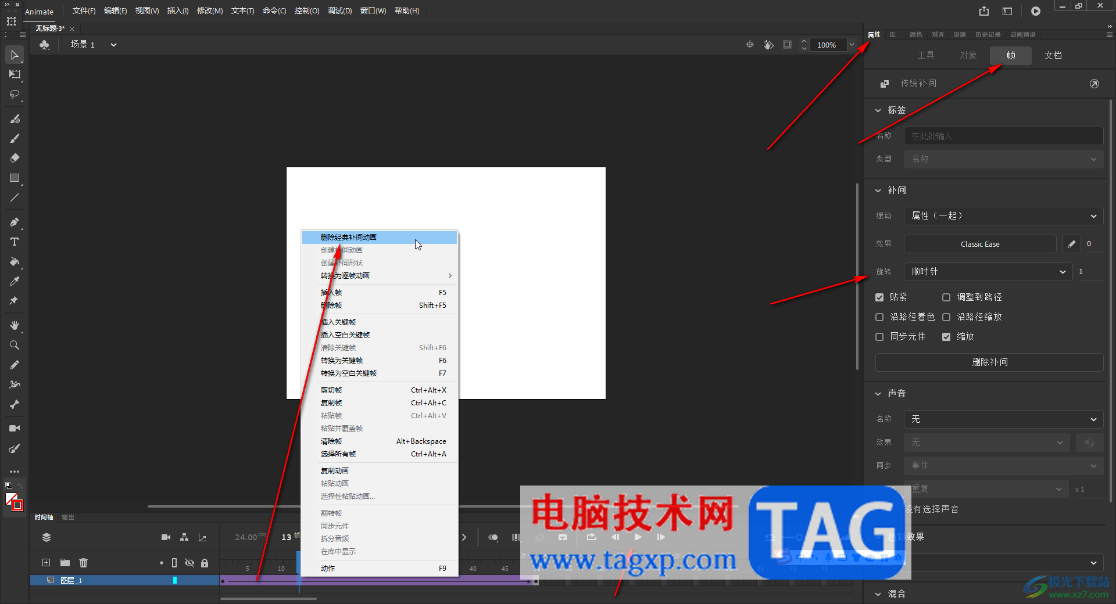Select the Eyedropper tool
The height and width of the screenshot is (604, 1116).
[x=15, y=281]
